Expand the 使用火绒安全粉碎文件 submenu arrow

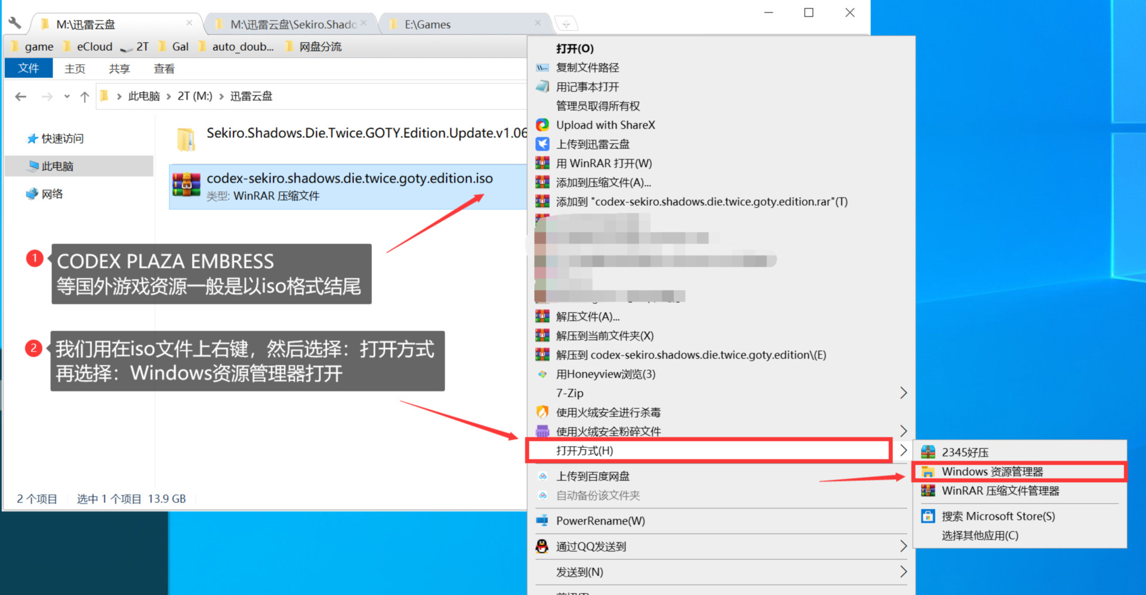pos(903,431)
